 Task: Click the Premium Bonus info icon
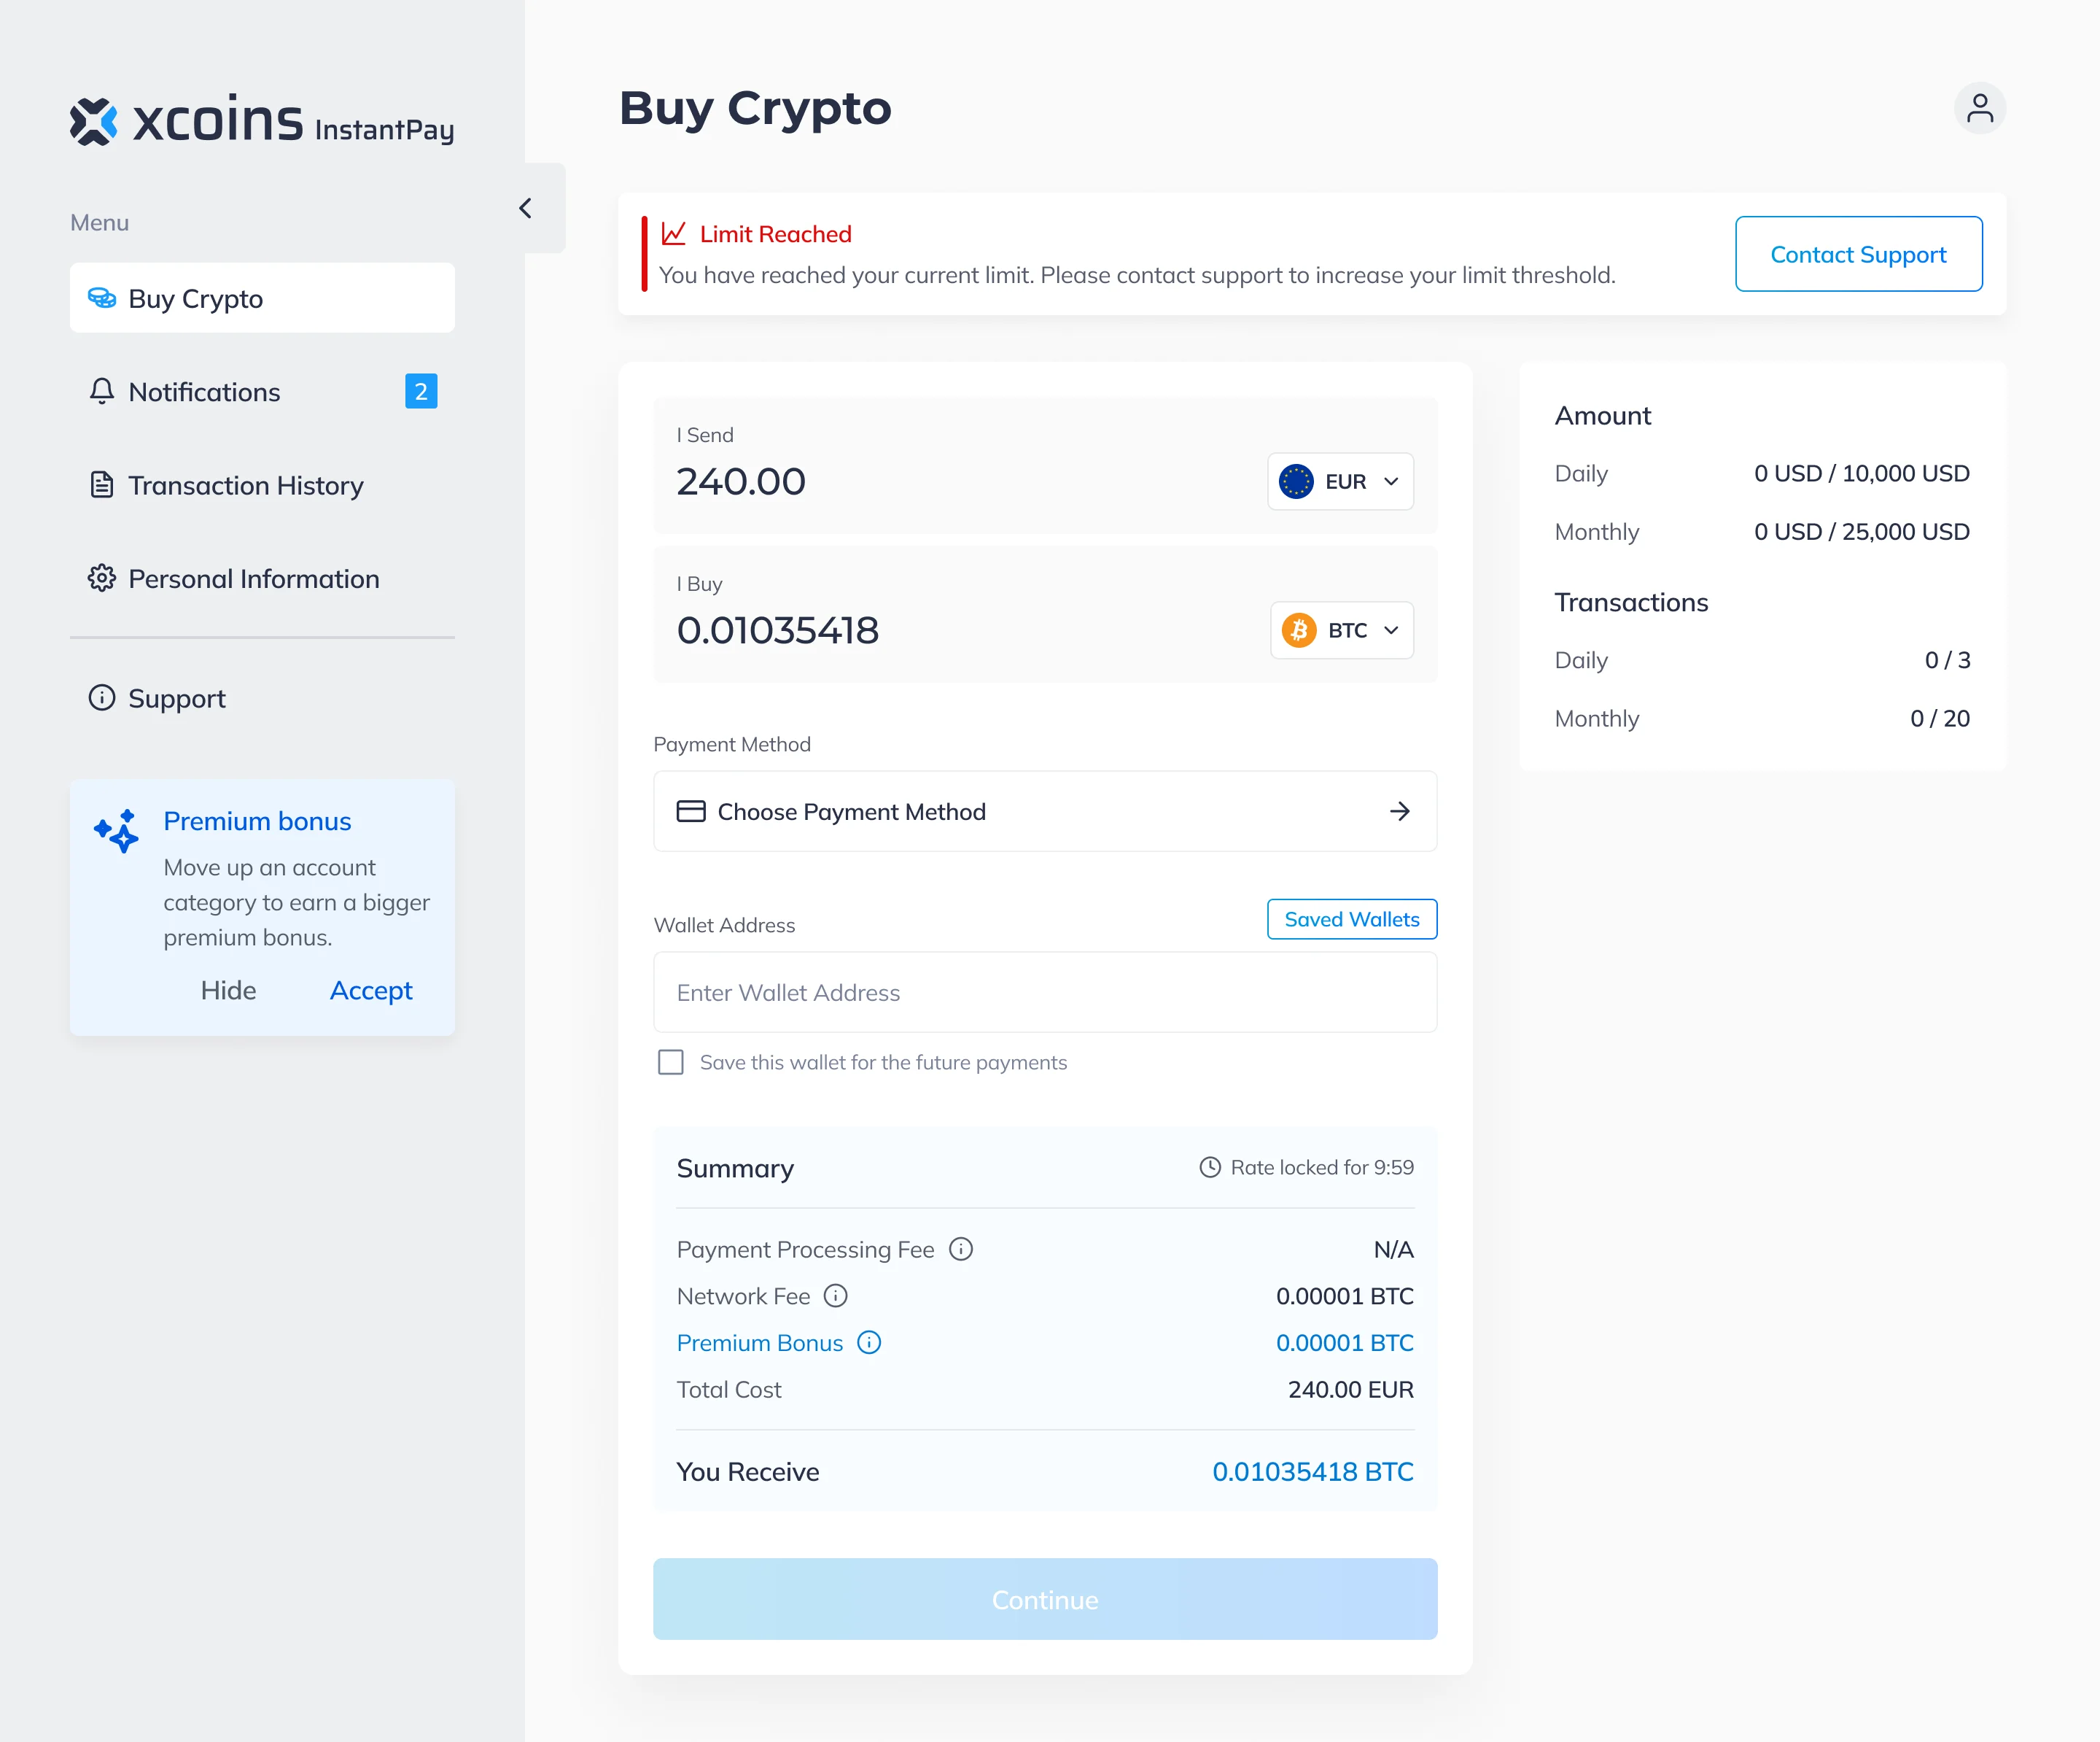pos(869,1343)
